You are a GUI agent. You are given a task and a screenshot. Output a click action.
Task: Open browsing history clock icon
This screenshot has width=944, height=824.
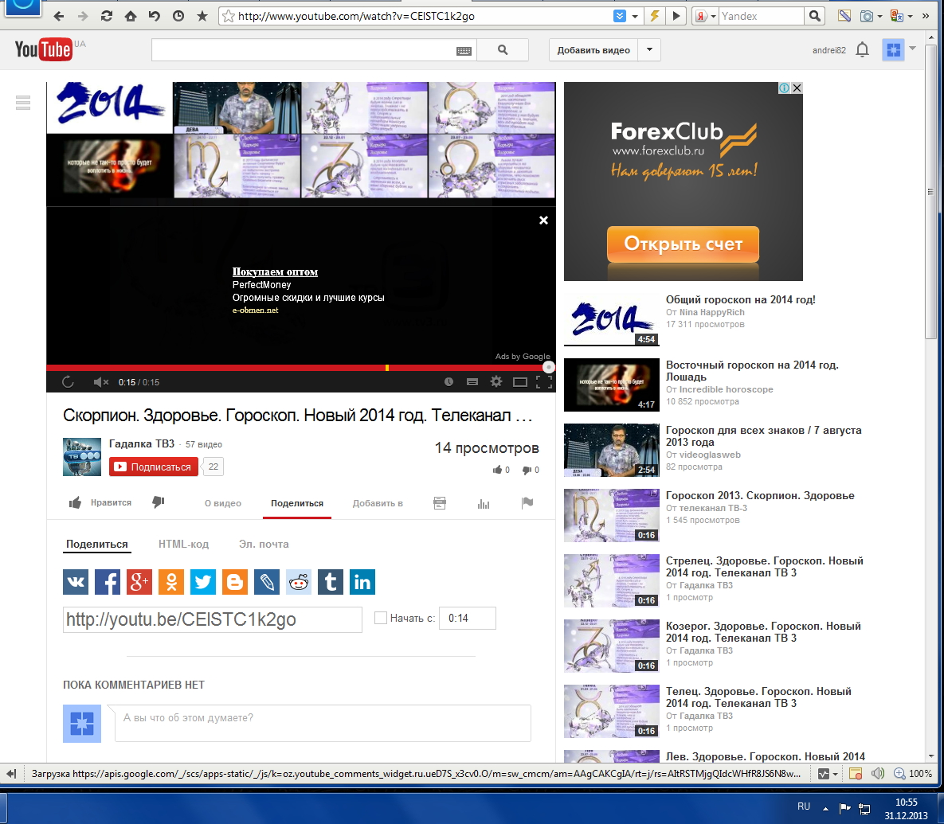[178, 16]
